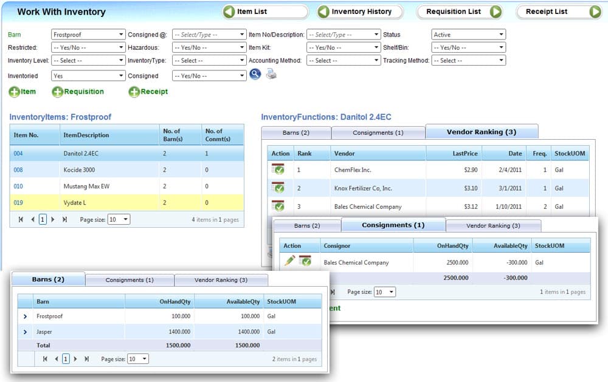The image size is (608, 382).
Task: Go to first page in InventoryItems pager
Action: [x=21, y=220]
